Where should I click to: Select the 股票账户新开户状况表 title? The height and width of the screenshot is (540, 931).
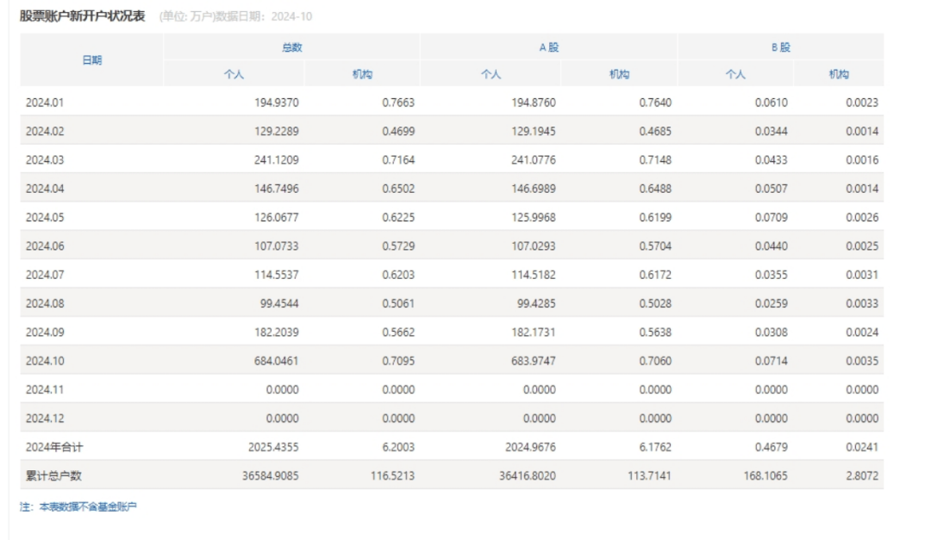point(83,16)
